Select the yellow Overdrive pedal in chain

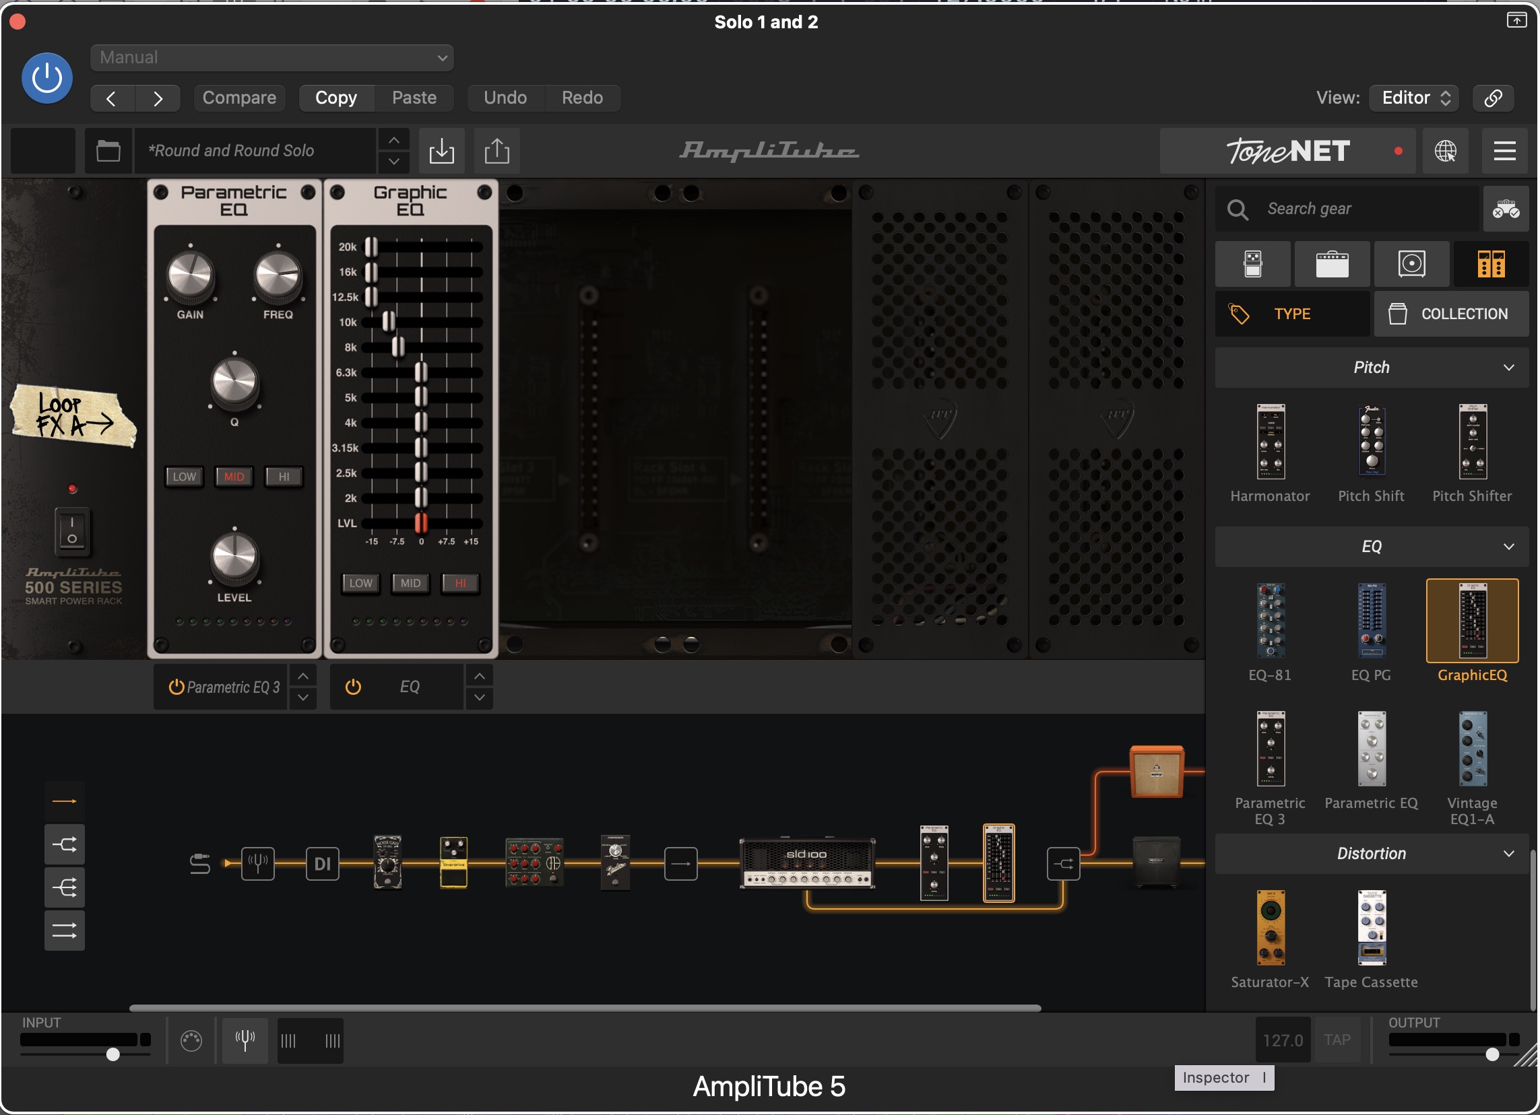[453, 863]
